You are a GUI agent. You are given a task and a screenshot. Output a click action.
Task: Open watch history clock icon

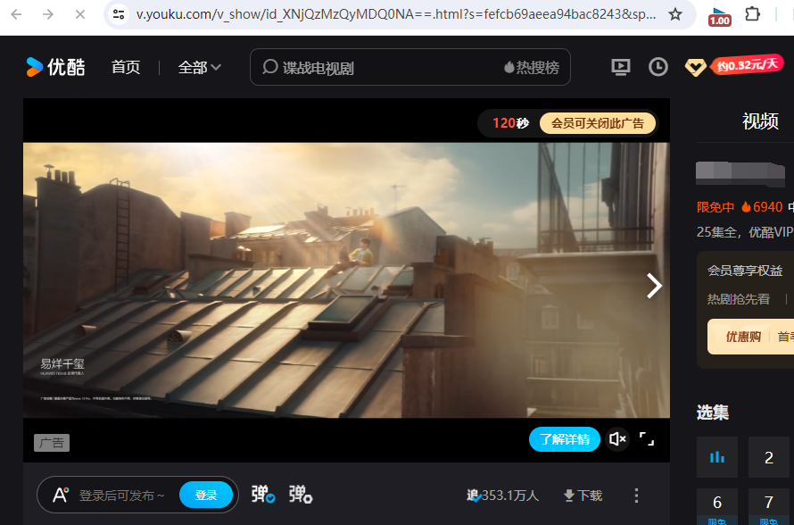(x=658, y=67)
